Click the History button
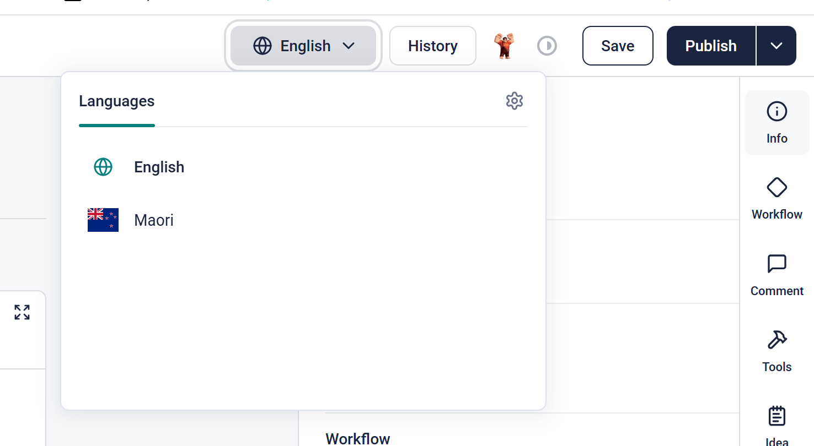 [x=432, y=46]
